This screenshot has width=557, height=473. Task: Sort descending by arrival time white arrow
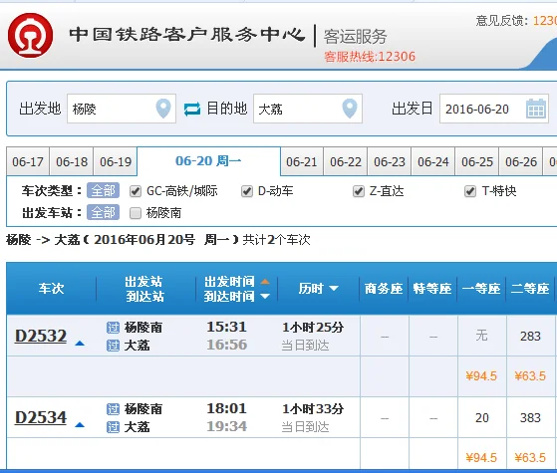pyautogui.click(x=265, y=296)
